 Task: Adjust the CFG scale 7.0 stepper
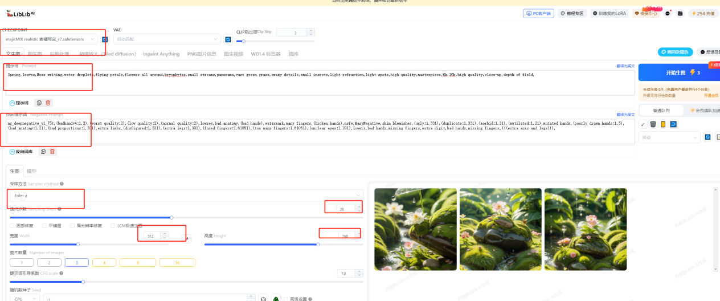[359, 274]
